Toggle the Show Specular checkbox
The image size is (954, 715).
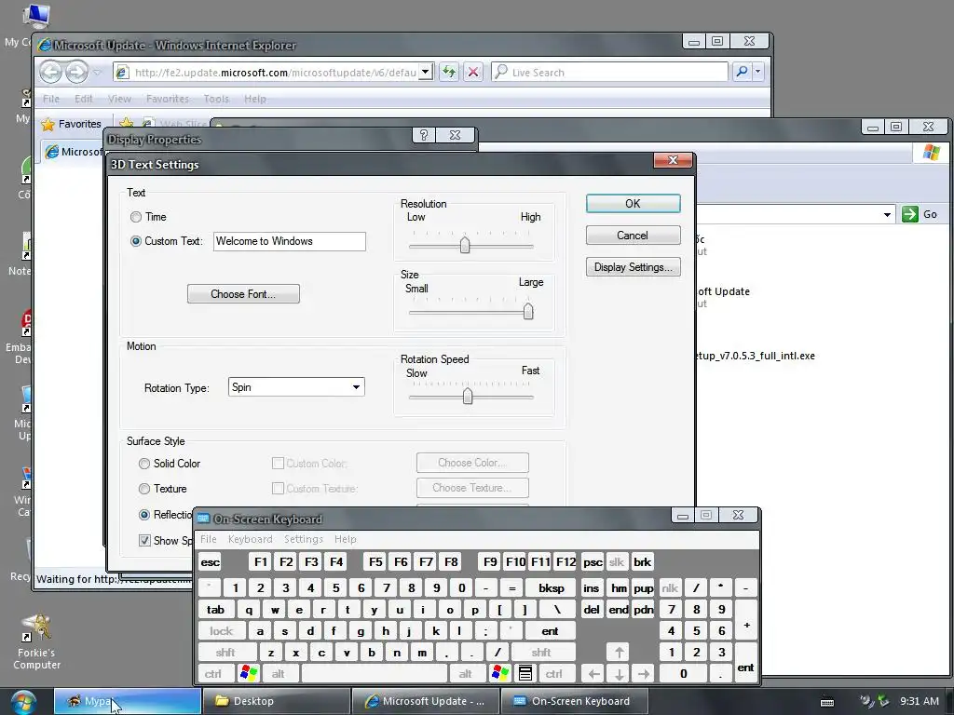tap(144, 541)
